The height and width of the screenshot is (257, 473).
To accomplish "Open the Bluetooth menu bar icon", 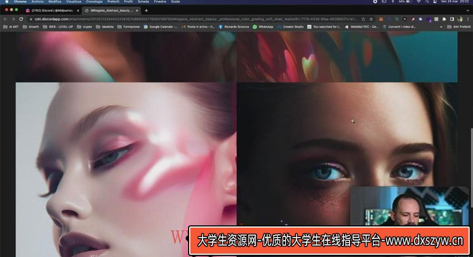I will coord(393,2).
